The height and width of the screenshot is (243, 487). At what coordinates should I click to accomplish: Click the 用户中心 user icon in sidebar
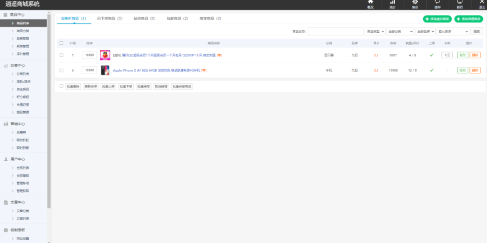click(x=5, y=159)
